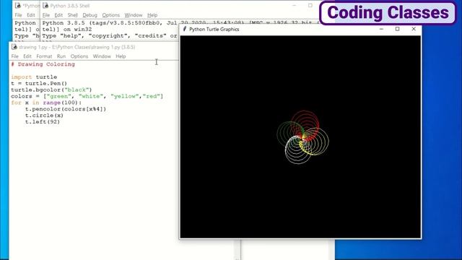The width and height of the screenshot is (462, 260).
Task: Open Help menu in Python 3.8.5 Shell
Action: tap(152, 15)
